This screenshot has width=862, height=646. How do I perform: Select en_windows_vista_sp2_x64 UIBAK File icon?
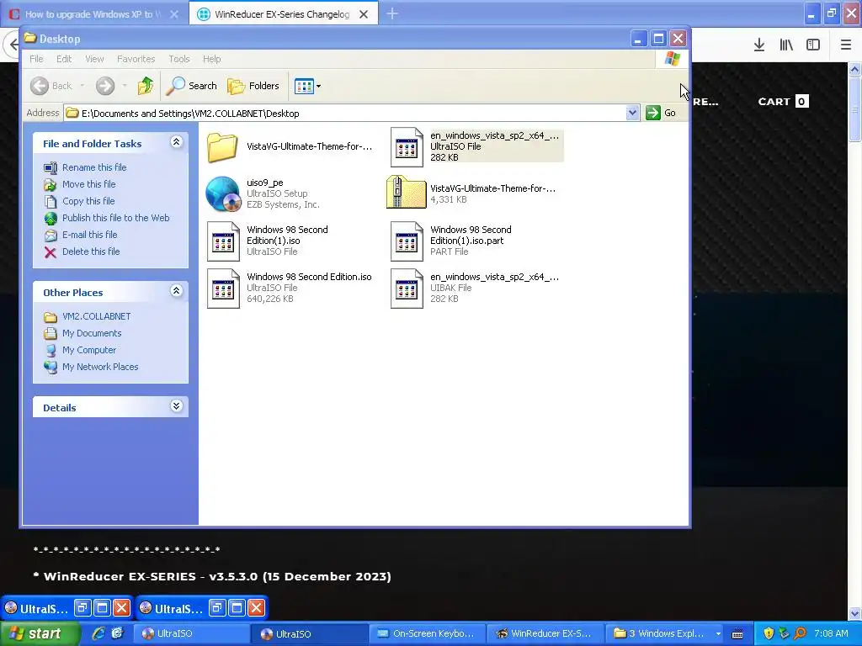pos(407,289)
